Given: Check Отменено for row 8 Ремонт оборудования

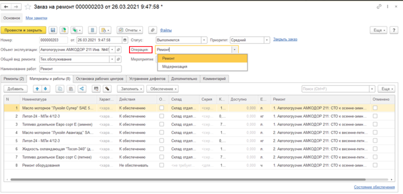Looking at the screenshot, I should coord(375,165).
